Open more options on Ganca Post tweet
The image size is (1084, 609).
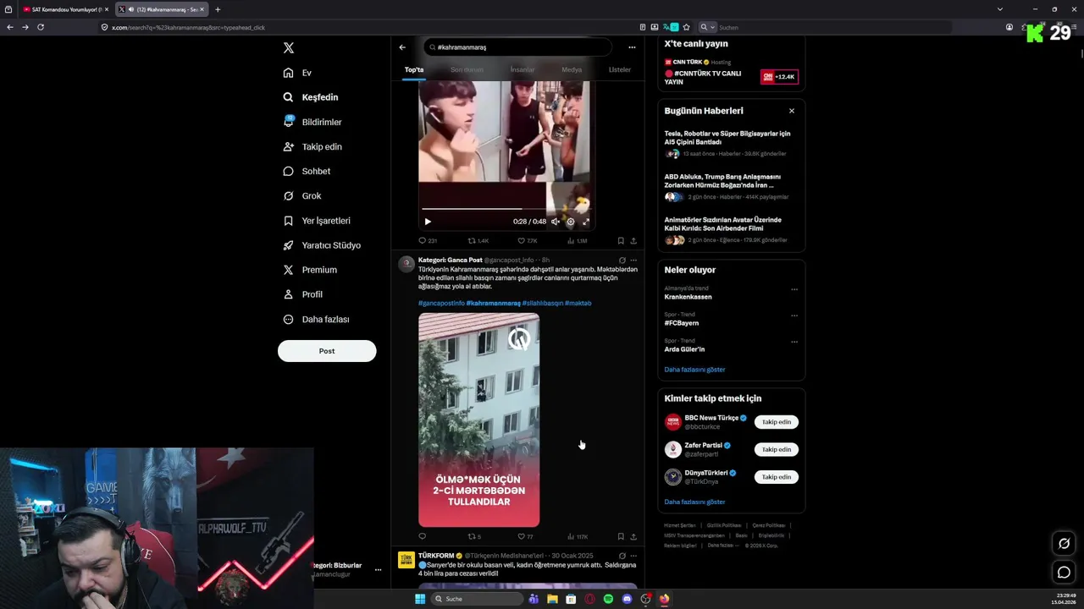click(x=633, y=261)
